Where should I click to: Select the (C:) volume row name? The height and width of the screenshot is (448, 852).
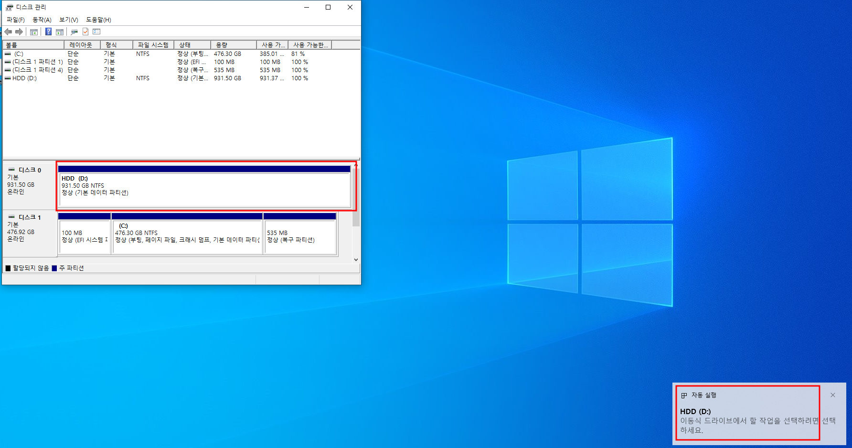tap(19, 54)
